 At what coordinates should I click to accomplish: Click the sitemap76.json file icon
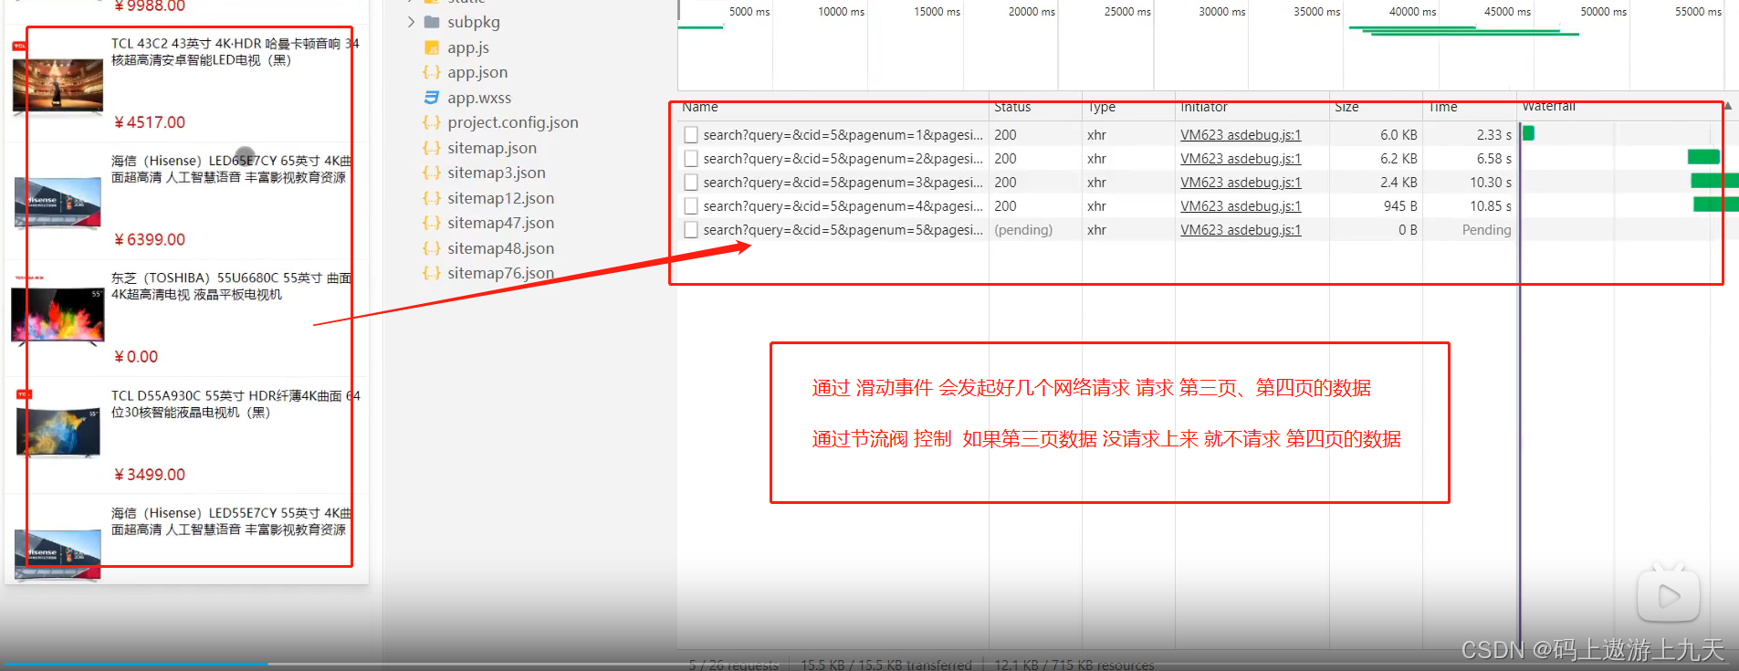click(x=432, y=273)
